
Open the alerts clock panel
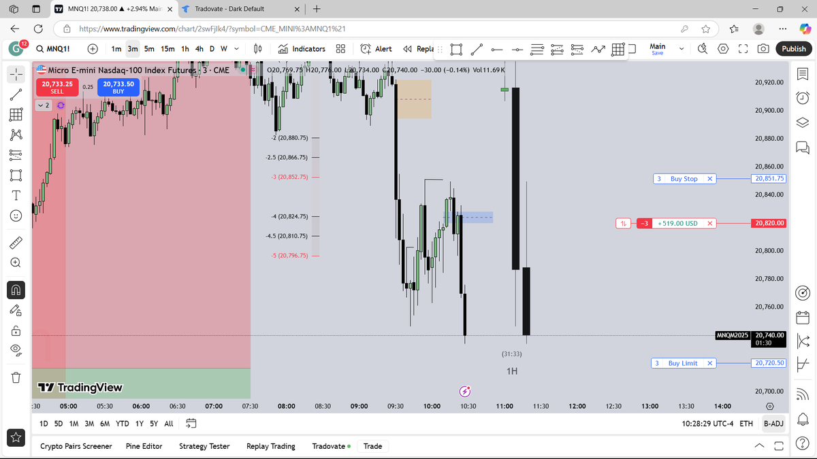802,98
